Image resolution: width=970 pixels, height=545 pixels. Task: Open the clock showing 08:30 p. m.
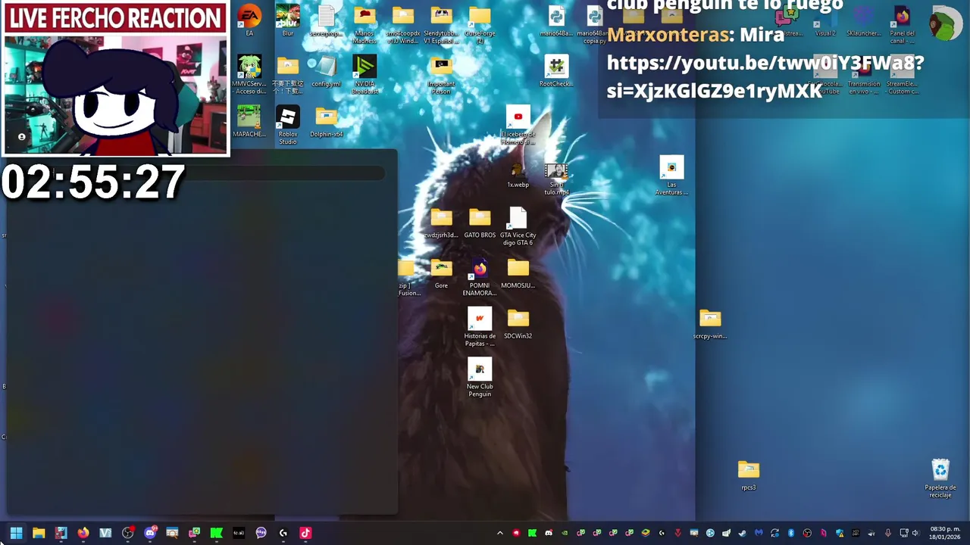(x=945, y=533)
